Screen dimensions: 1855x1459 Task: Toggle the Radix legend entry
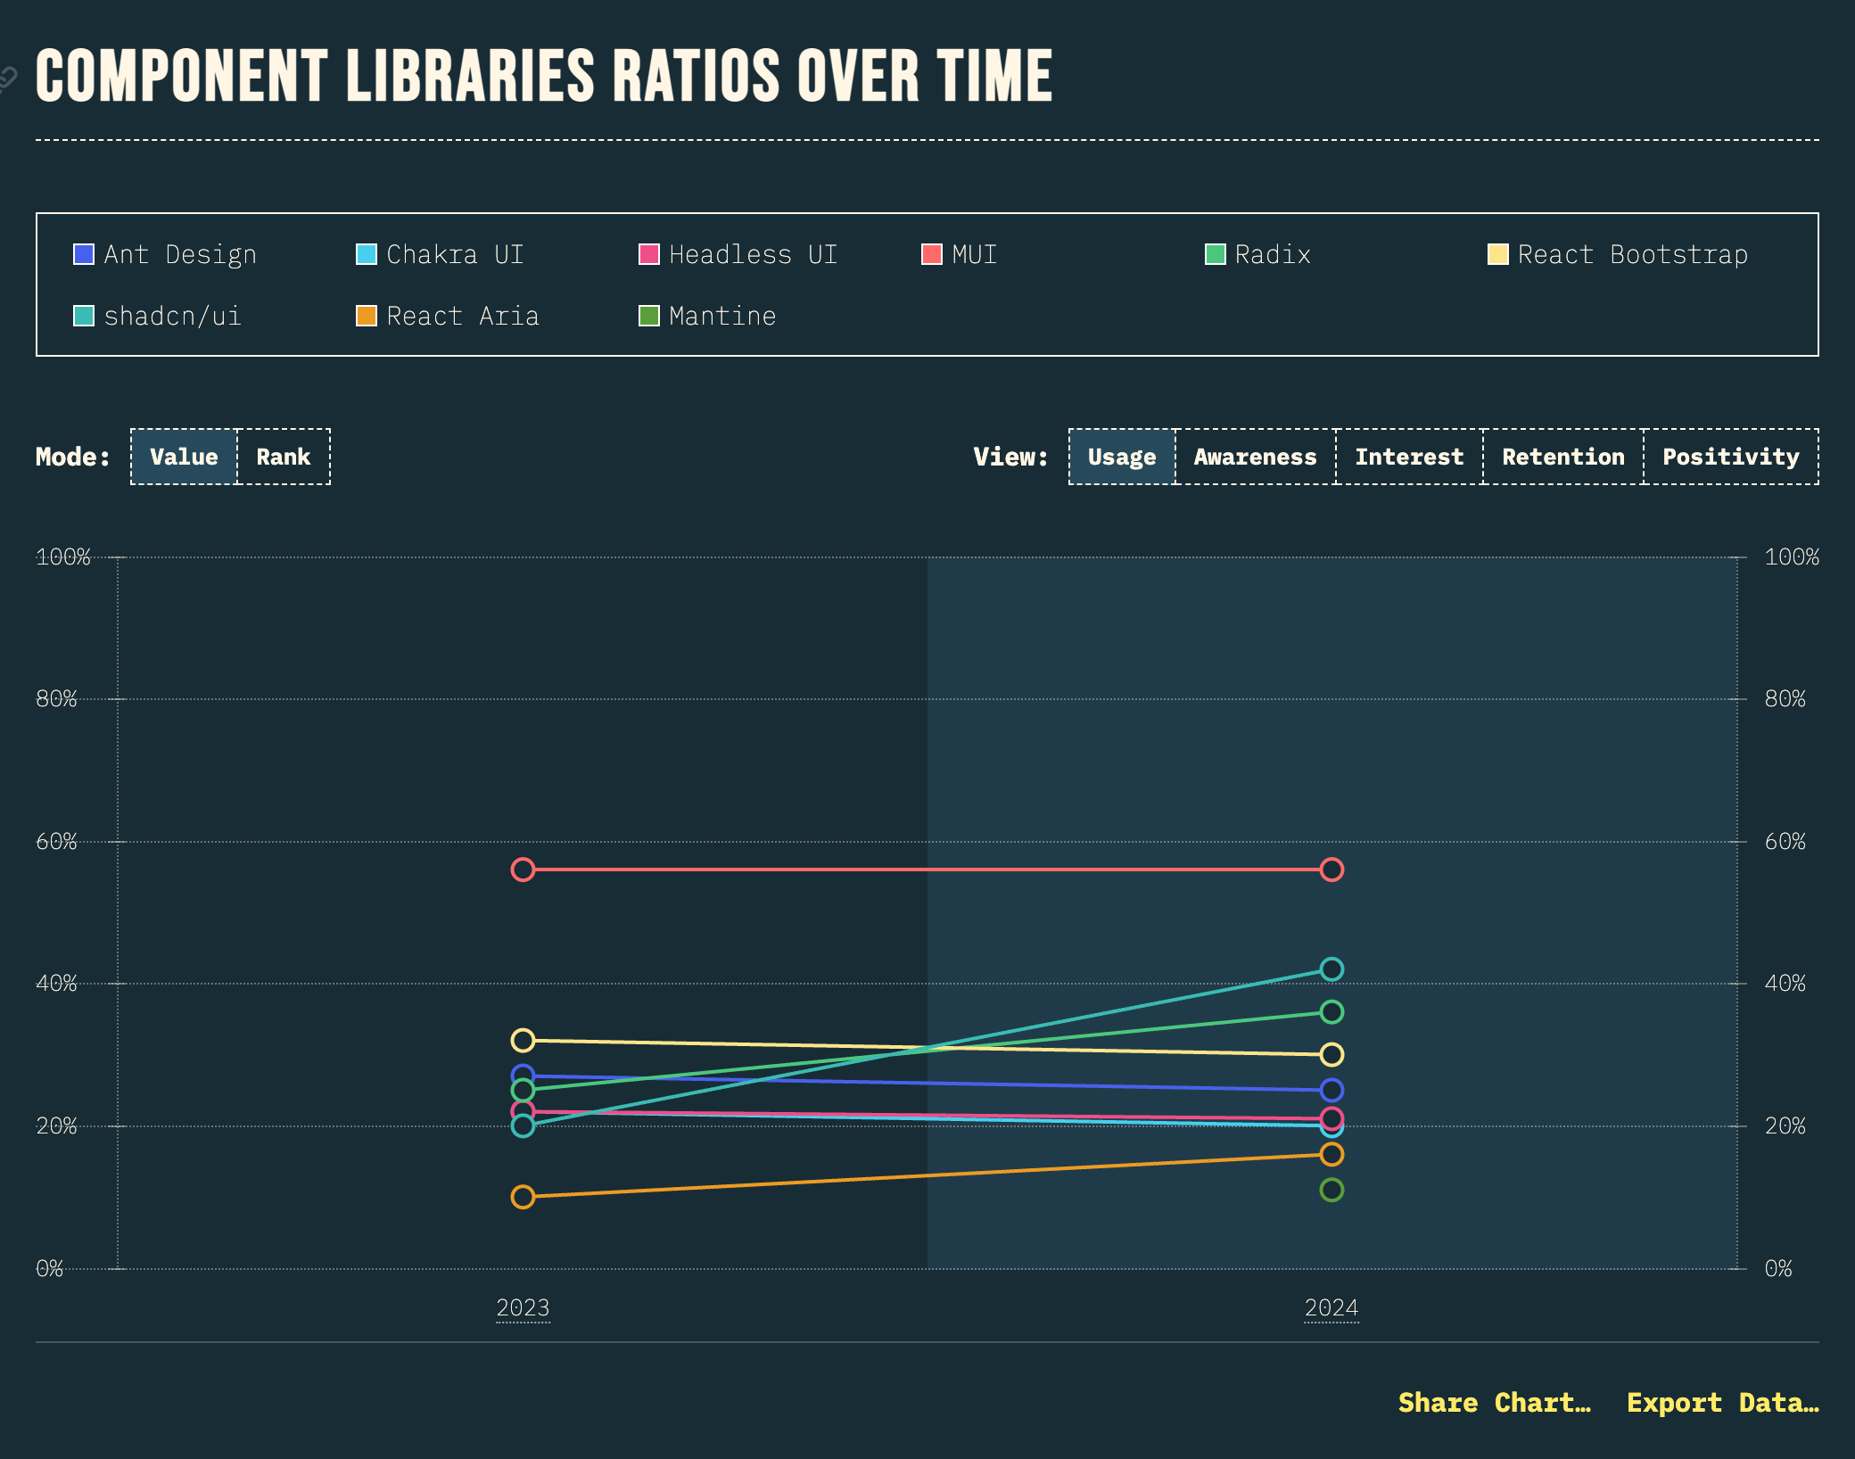tap(1272, 255)
